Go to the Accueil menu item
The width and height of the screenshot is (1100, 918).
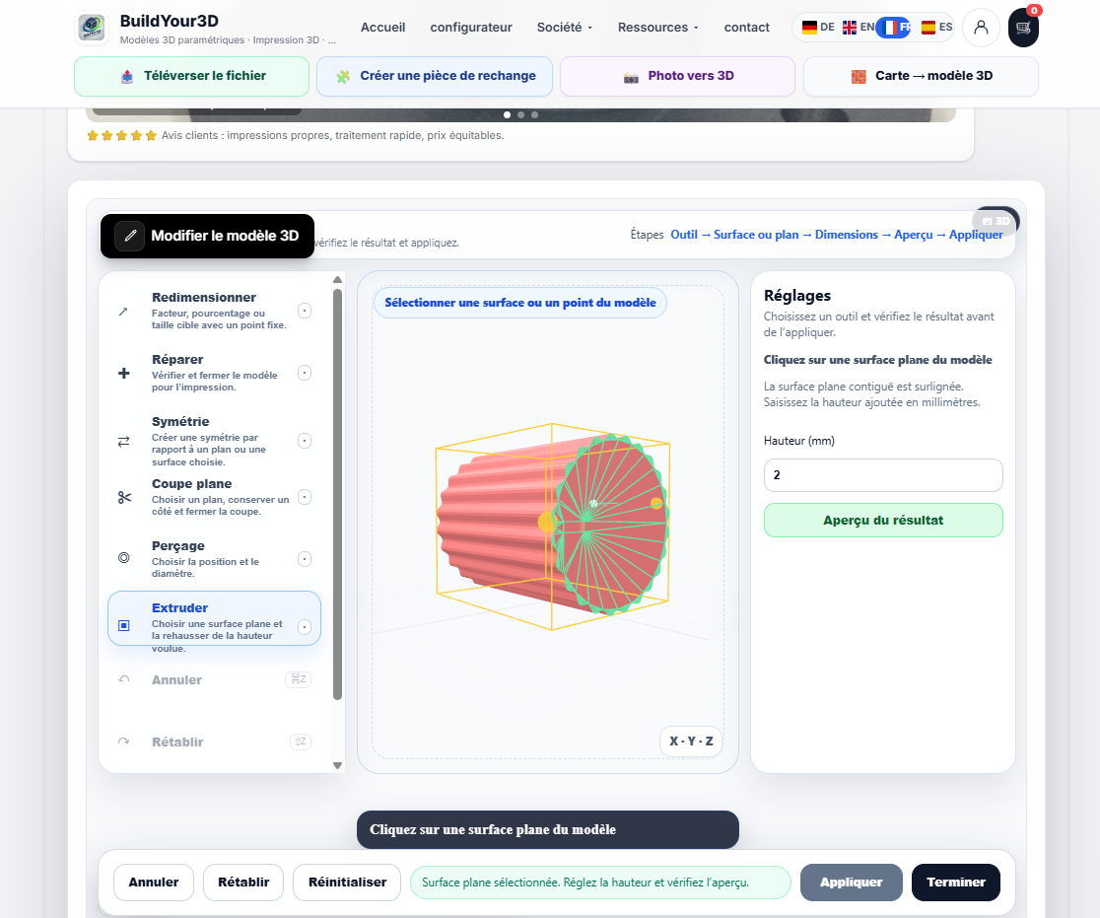(x=383, y=28)
